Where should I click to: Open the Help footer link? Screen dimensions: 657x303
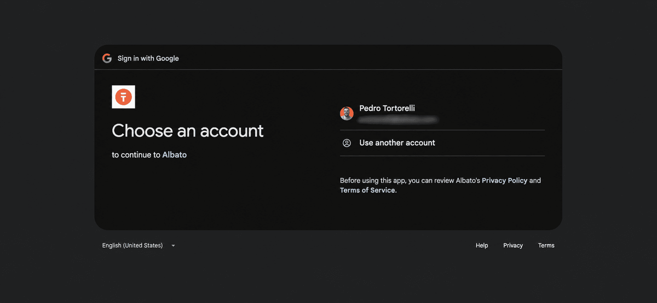tap(482, 246)
